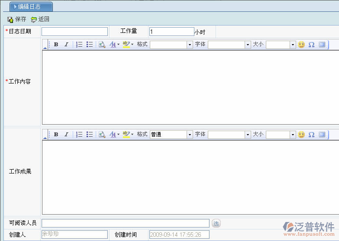Viewport: 339px width, 241px height.
Task: Click text color icon in 工作成果 editor
Action: [113, 135]
